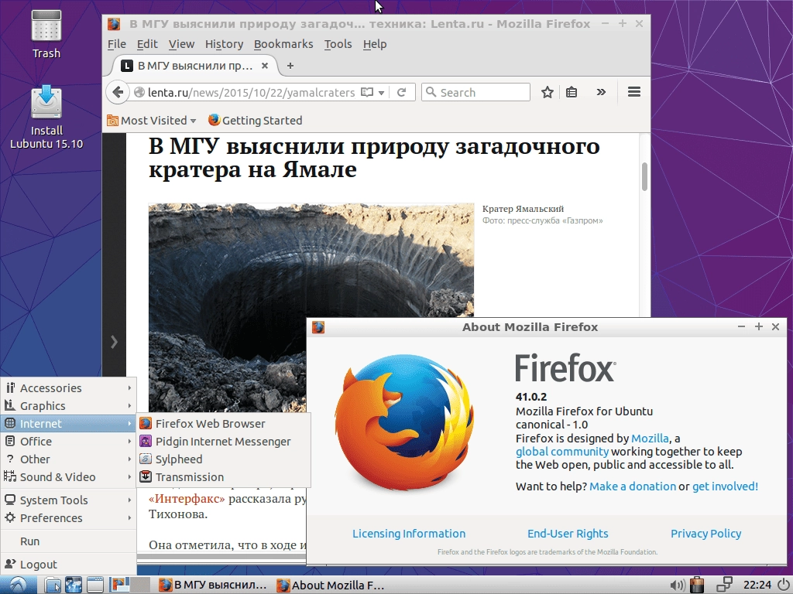This screenshot has height=594, width=793.
Task: Open the Tools menu in Firefox
Action: coord(338,44)
